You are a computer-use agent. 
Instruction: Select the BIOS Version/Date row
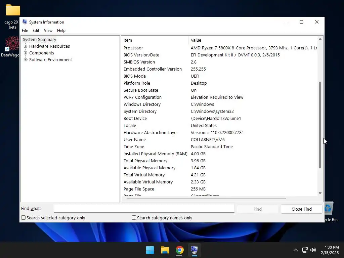point(219,55)
